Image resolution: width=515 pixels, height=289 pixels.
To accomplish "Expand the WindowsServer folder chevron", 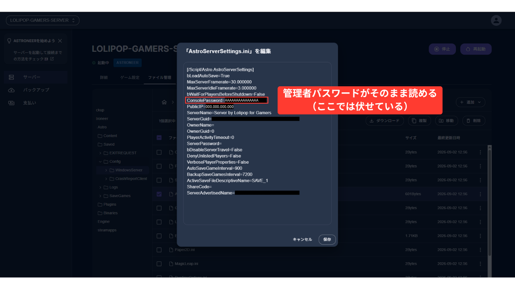I will point(106,170).
